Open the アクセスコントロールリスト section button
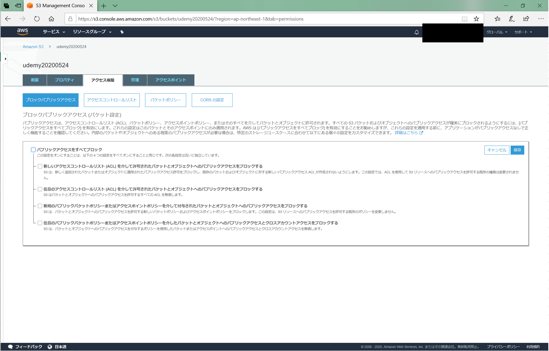This screenshot has width=549, height=351. click(112, 100)
